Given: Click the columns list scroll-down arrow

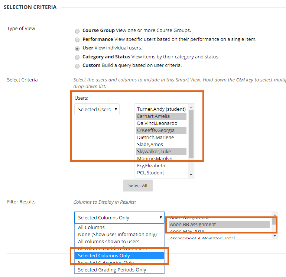Looking at the screenshot, I should pyautogui.click(x=275, y=235).
